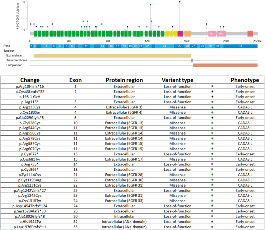
Task: Click the 'Variant type' column header
Action: [x=177, y=80]
